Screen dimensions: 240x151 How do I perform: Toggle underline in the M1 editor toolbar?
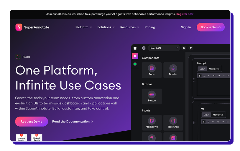[x=208, y=122]
